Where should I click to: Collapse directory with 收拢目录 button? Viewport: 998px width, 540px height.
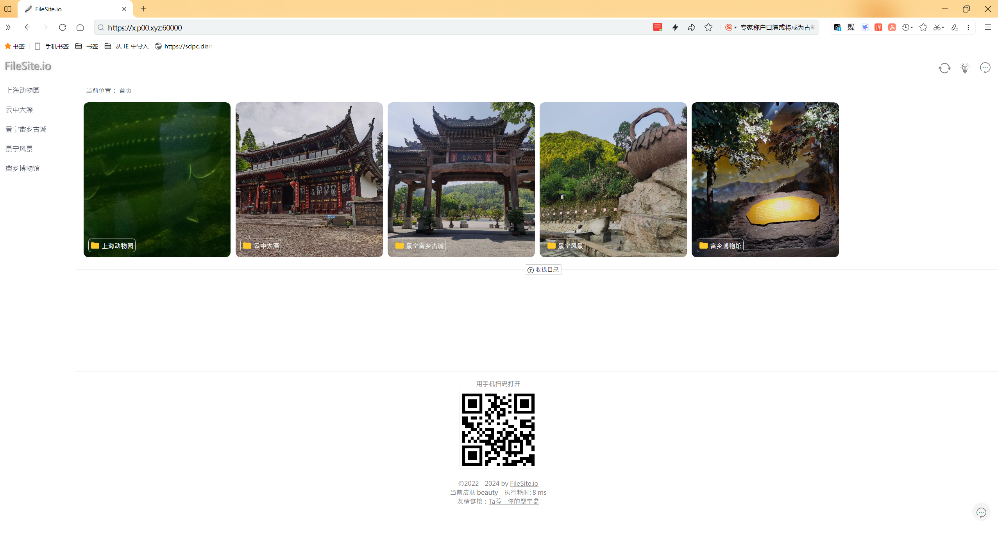pyautogui.click(x=543, y=270)
